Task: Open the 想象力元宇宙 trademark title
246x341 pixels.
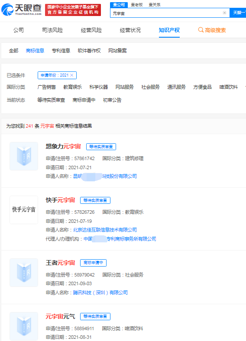Action: (63, 146)
